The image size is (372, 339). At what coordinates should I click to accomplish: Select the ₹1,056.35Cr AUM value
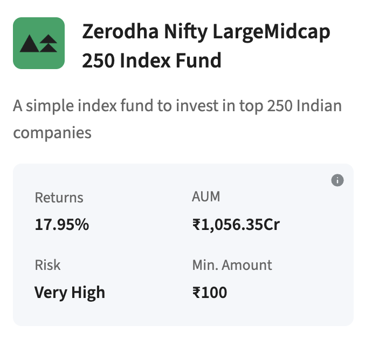[x=236, y=225]
